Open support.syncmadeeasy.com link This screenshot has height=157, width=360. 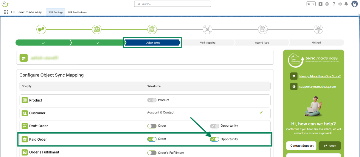(318, 87)
